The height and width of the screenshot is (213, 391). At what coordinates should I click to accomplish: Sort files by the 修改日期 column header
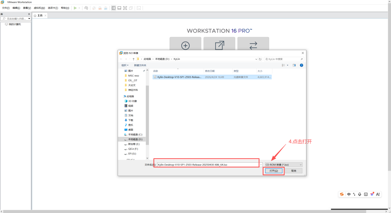pos(218,71)
